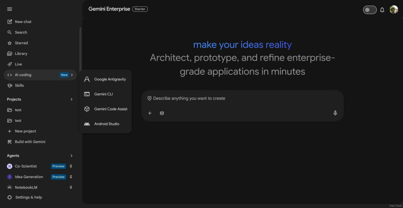Viewport: 403px width, 208px height.
Task: Click the AI coding brackets icon
Action: (x=9, y=75)
